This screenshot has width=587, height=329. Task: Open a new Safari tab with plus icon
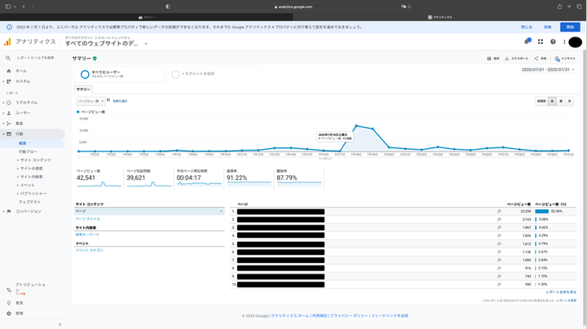[x=569, y=7]
